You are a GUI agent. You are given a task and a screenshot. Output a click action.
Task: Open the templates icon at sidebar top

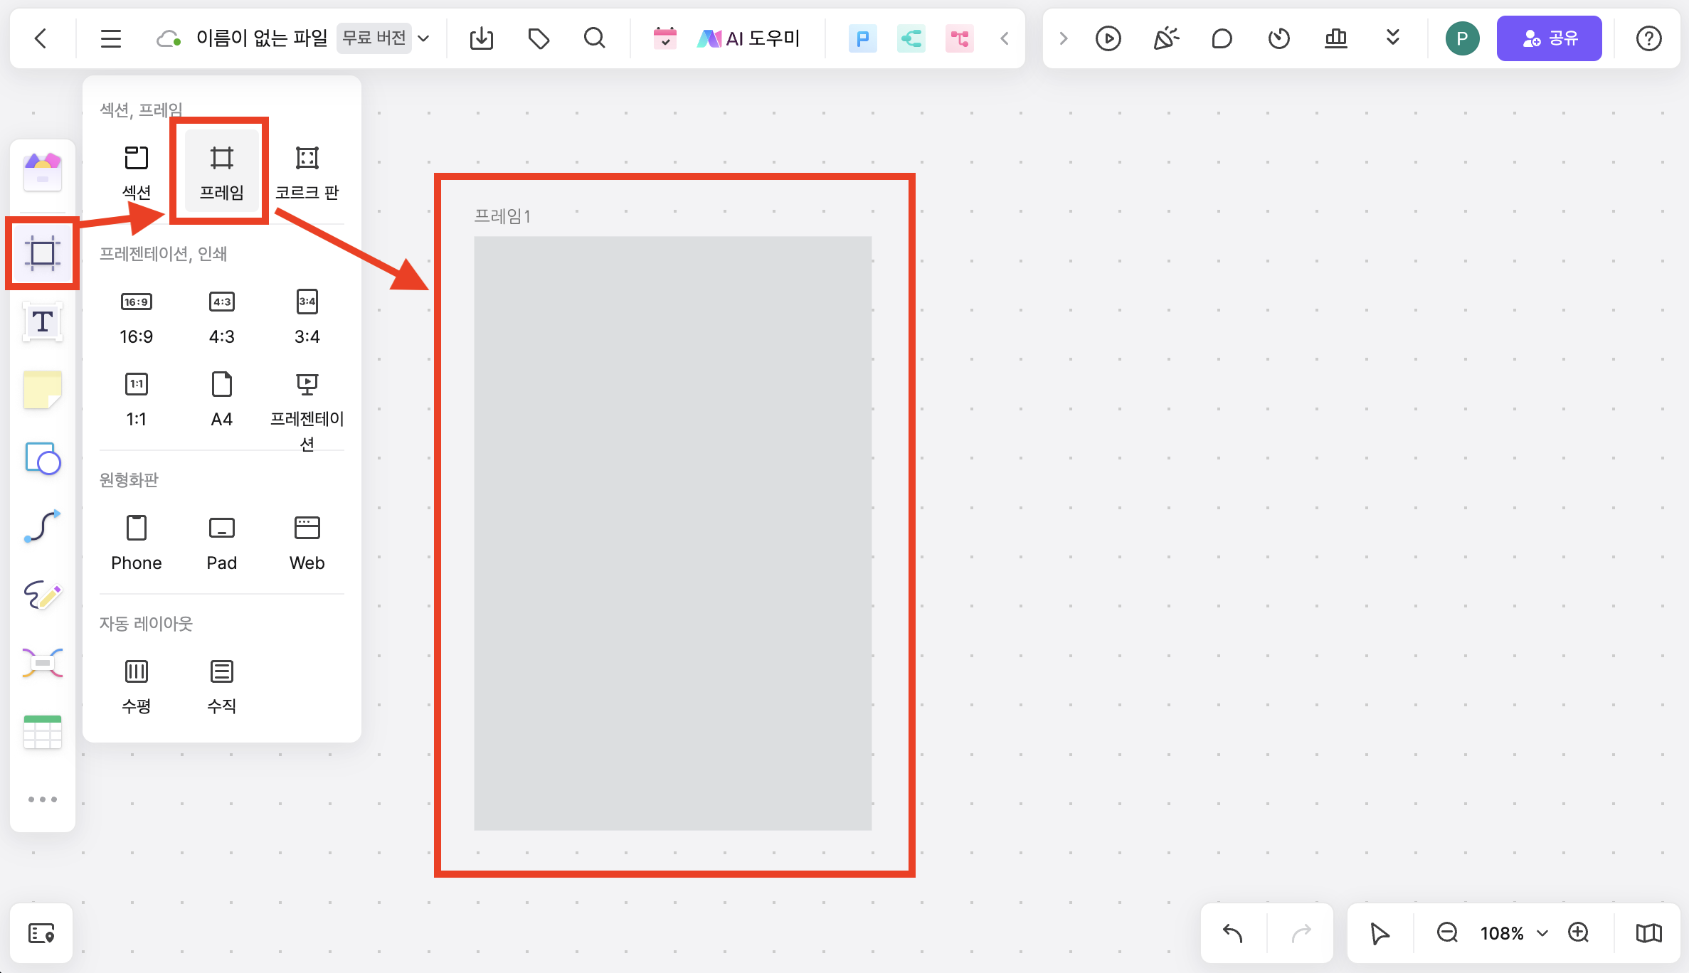click(x=43, y=172)
